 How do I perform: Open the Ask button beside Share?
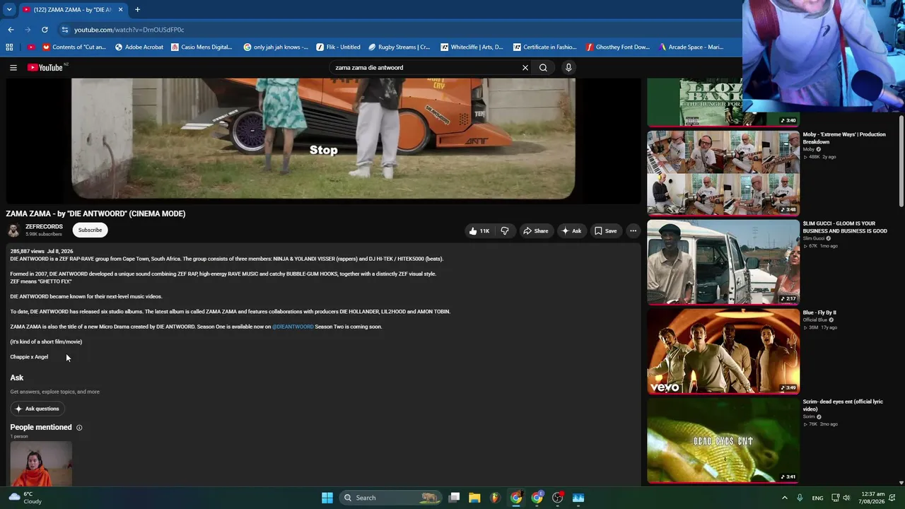pos(571,230)
